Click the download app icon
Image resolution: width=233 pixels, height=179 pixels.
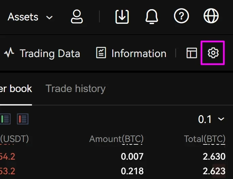122,16
